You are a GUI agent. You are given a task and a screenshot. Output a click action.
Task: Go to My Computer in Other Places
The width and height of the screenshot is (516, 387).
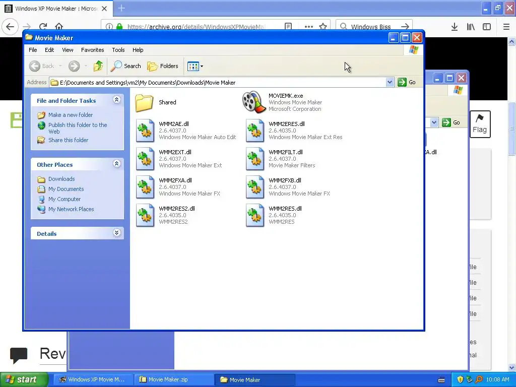pos(64,199)
